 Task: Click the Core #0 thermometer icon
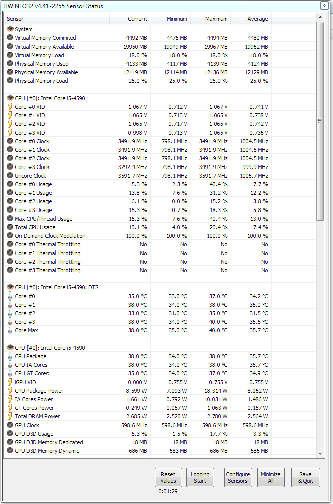10,296
